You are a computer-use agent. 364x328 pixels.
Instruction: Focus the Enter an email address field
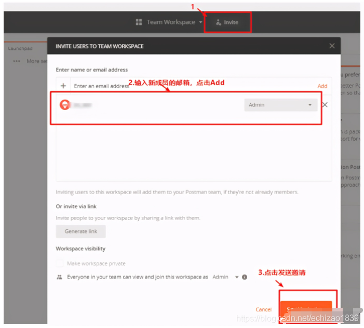[193, 86]
